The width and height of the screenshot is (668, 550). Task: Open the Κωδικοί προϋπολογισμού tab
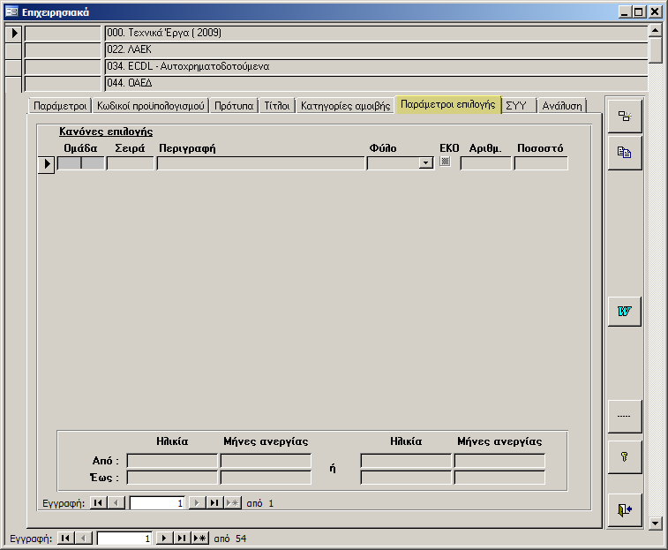click(x=151, y=105)
